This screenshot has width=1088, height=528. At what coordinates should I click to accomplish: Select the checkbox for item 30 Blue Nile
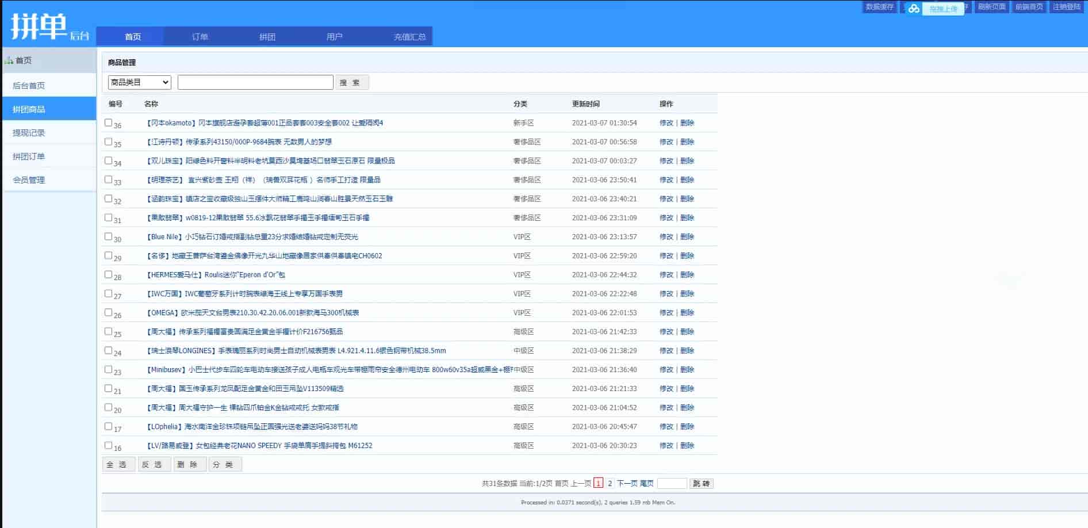(x=108, y=236)
